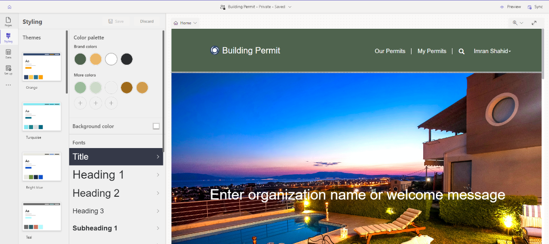Open the Set up workspace icon
The height and width of the screenshot is (244, 549).
(8, 69)
